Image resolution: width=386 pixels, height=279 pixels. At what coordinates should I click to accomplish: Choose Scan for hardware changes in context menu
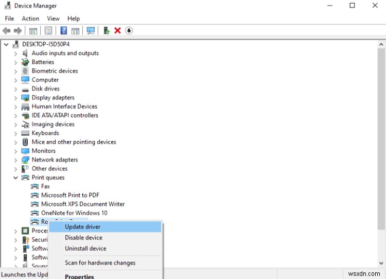click(x=105, y=263)
